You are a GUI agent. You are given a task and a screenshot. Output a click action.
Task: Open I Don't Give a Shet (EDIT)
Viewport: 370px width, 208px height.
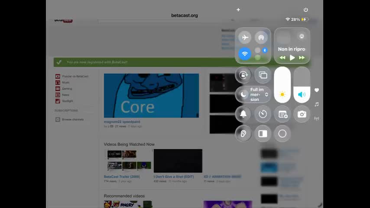pos(174,177)
